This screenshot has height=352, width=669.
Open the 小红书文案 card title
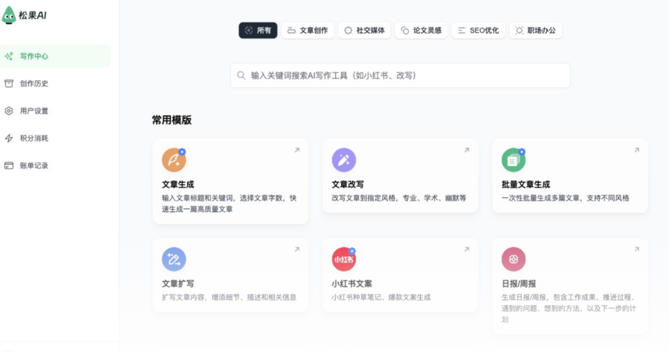point(352,284)
